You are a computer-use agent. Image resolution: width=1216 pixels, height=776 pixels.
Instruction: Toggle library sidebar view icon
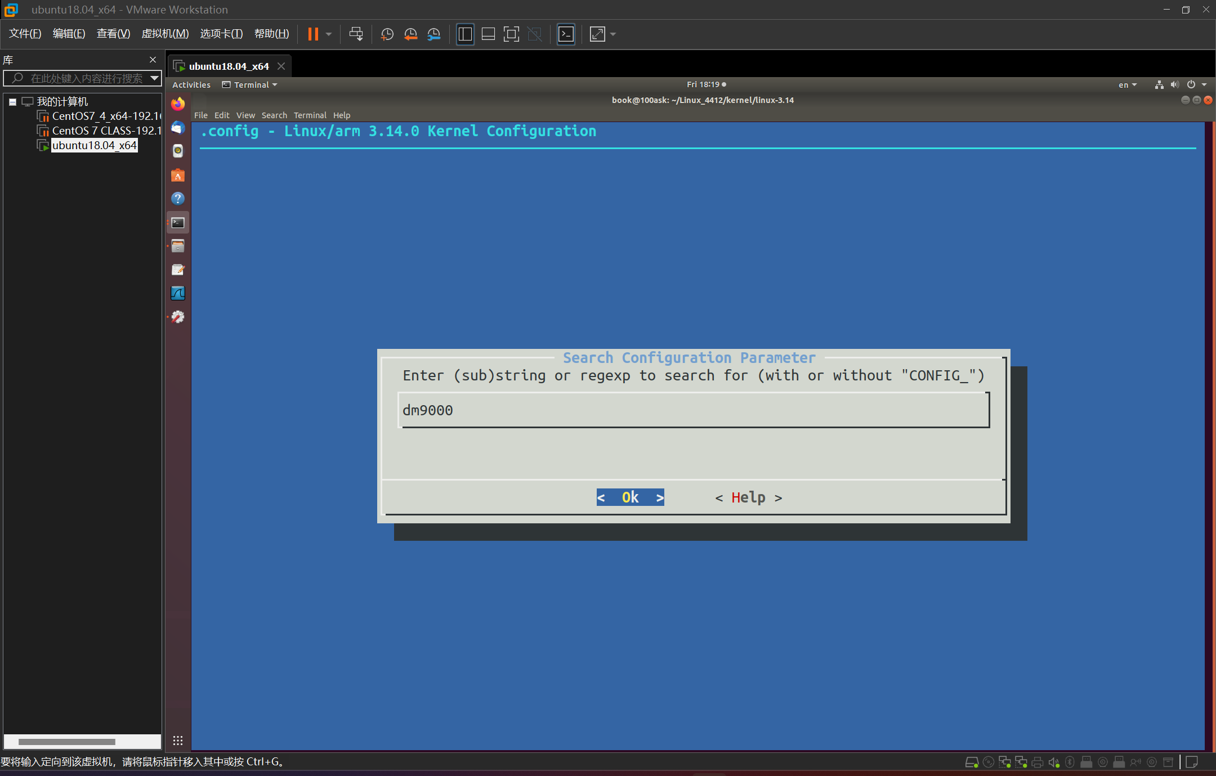click(465, 34)
